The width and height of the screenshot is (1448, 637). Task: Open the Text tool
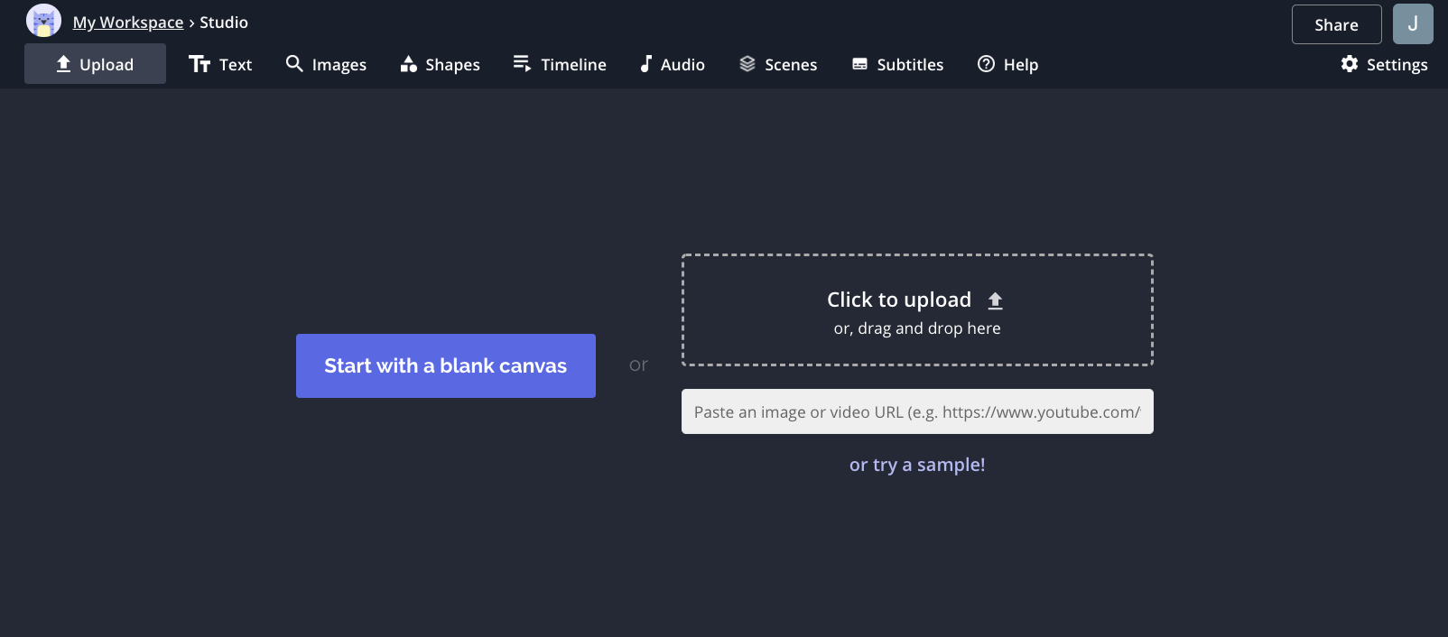click(220, 64)
